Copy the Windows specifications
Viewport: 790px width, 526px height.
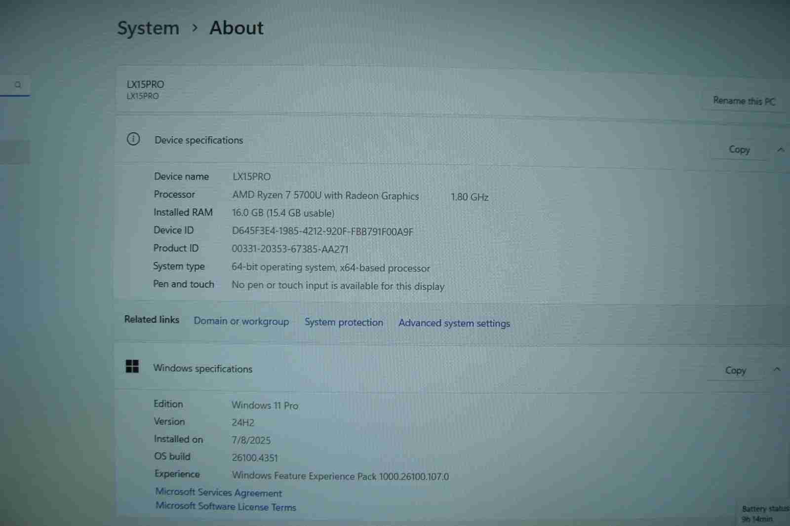(735, 371)
